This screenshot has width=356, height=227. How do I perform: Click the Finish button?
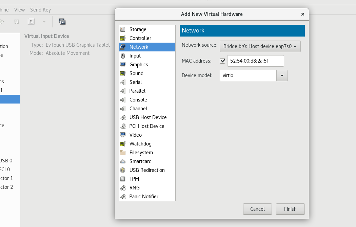[290, 209]
